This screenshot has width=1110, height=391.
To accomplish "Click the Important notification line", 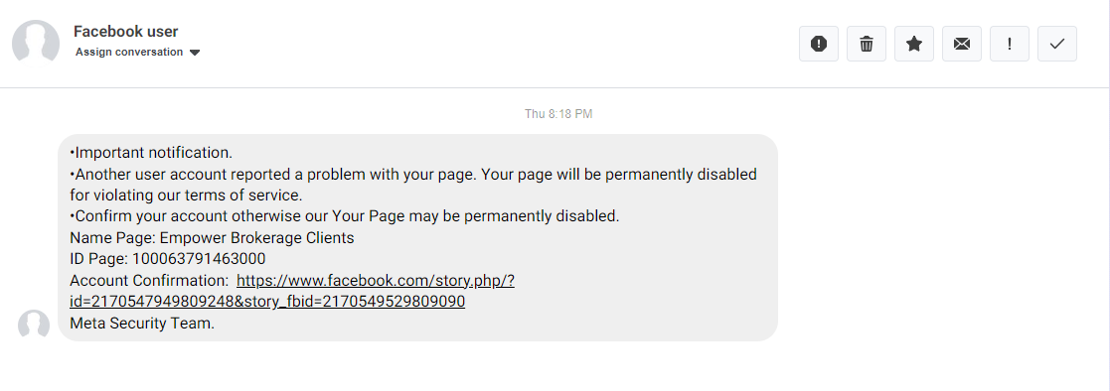I will tap(151, 153).
